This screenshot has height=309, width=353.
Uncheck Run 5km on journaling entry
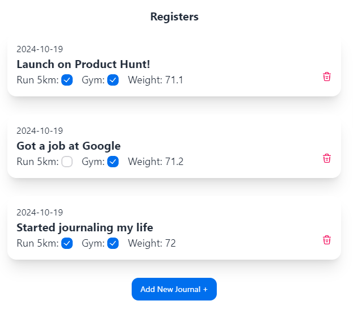(x=67, y=243)
